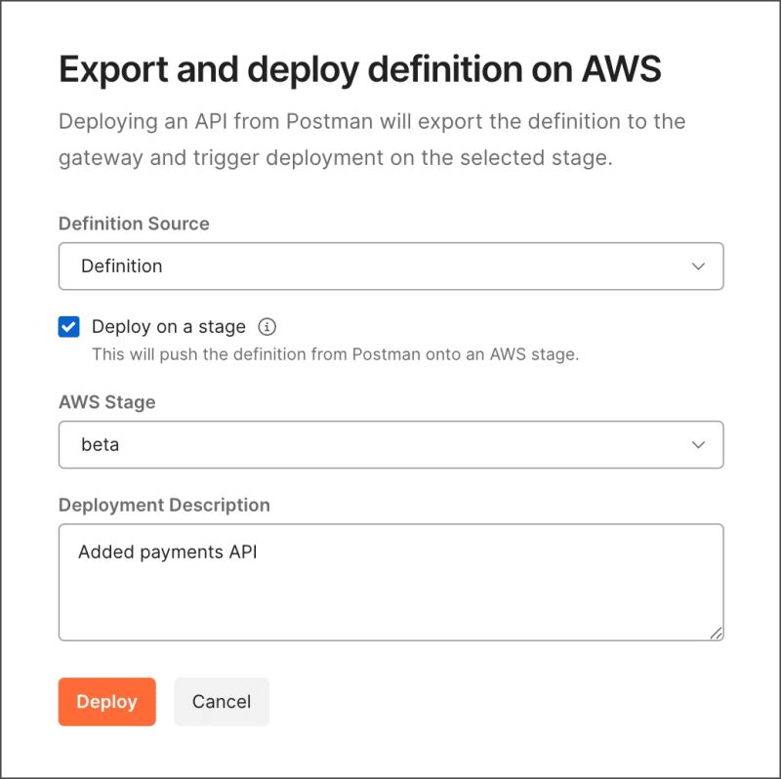The image size is (781, 779).
Task: Open the AWS Stage dropdown
Action: pos(391,445)
